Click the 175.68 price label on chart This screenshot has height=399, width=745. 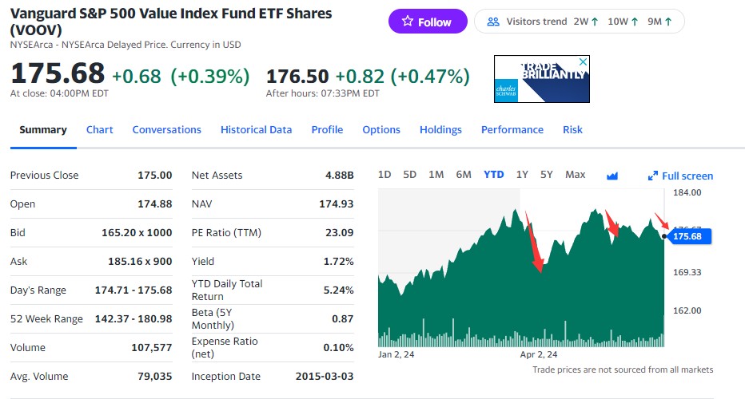click(x=687, y=236)
